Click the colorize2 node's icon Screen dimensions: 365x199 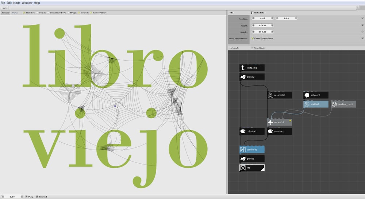(243, 131)
